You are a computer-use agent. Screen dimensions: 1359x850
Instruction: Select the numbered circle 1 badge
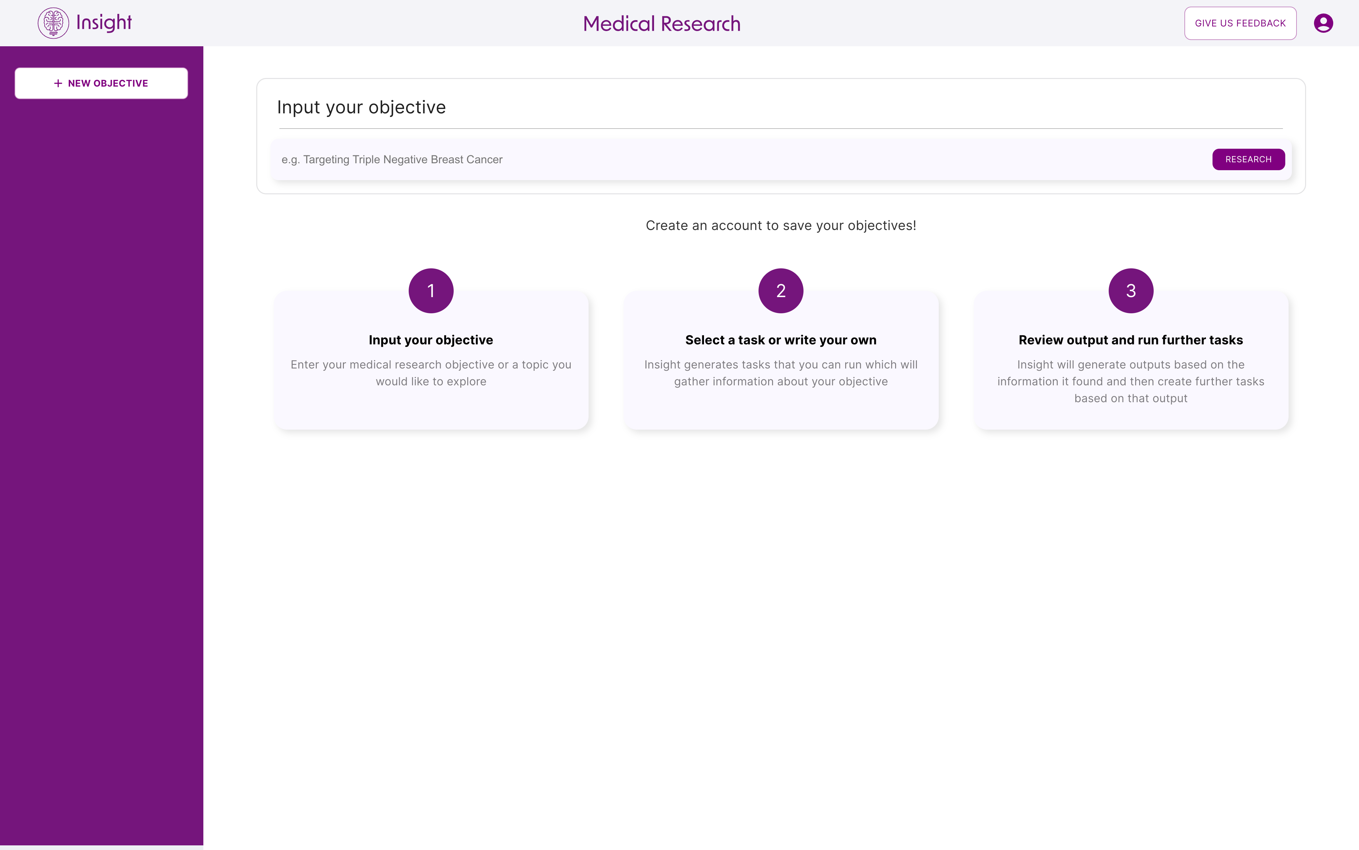[x=431, y=290]
